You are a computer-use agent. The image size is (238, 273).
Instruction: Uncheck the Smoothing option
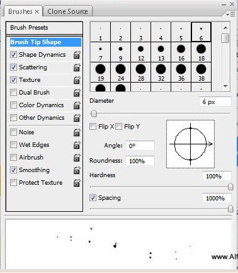pos(13,170)
